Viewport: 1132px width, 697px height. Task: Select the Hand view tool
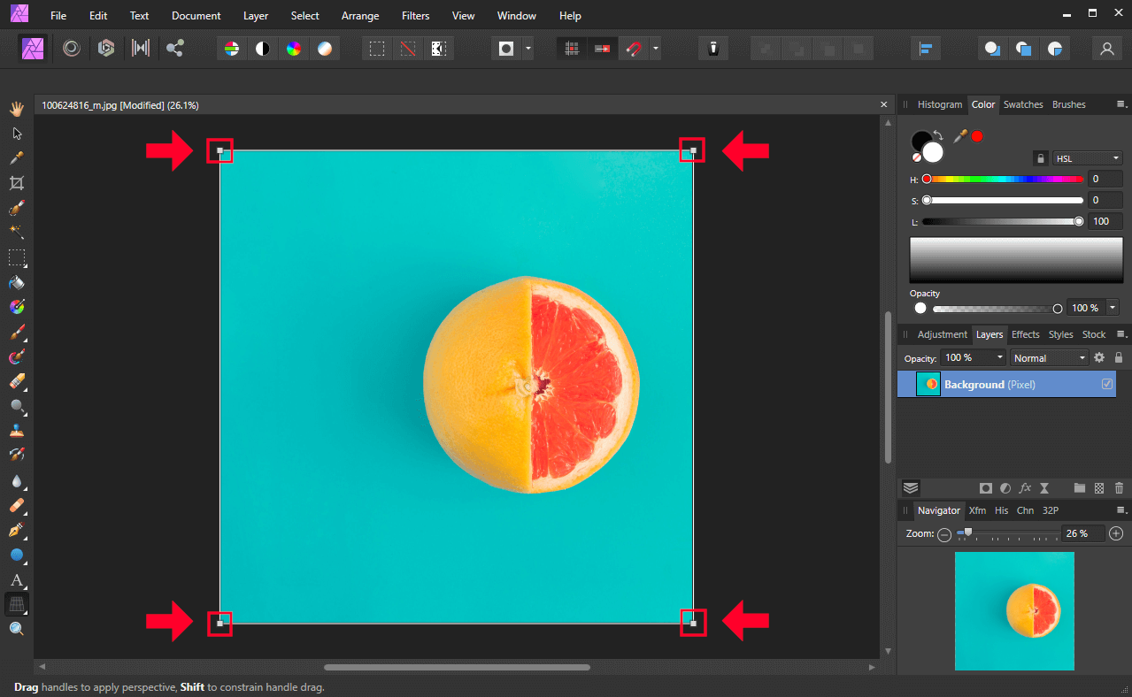pos(16,109)
